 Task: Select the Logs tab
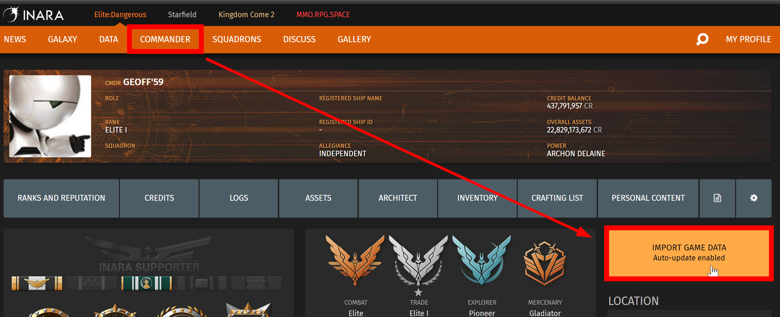click(239, 198)
